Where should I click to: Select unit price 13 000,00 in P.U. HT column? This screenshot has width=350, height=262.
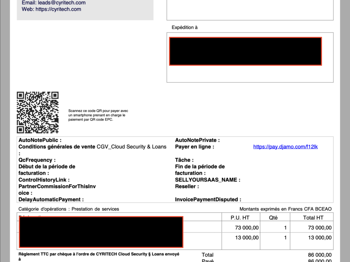pos(247,238)
